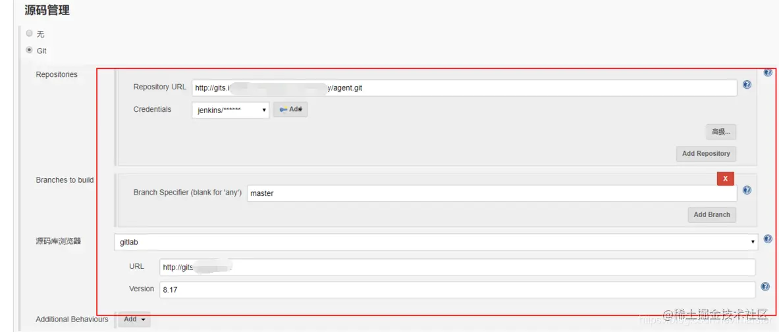Select the 无 (none) source radio button

30,34
